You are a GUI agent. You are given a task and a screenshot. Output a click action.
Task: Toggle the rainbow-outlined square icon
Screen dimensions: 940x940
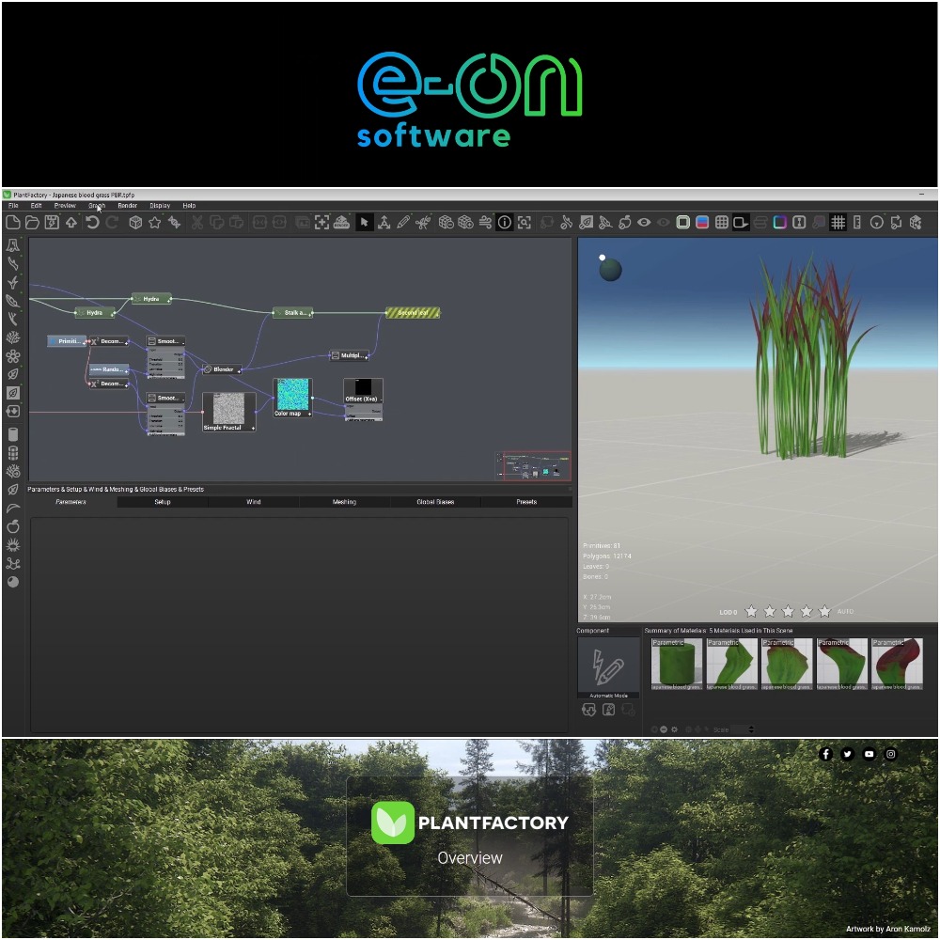(x=779, y=223)
